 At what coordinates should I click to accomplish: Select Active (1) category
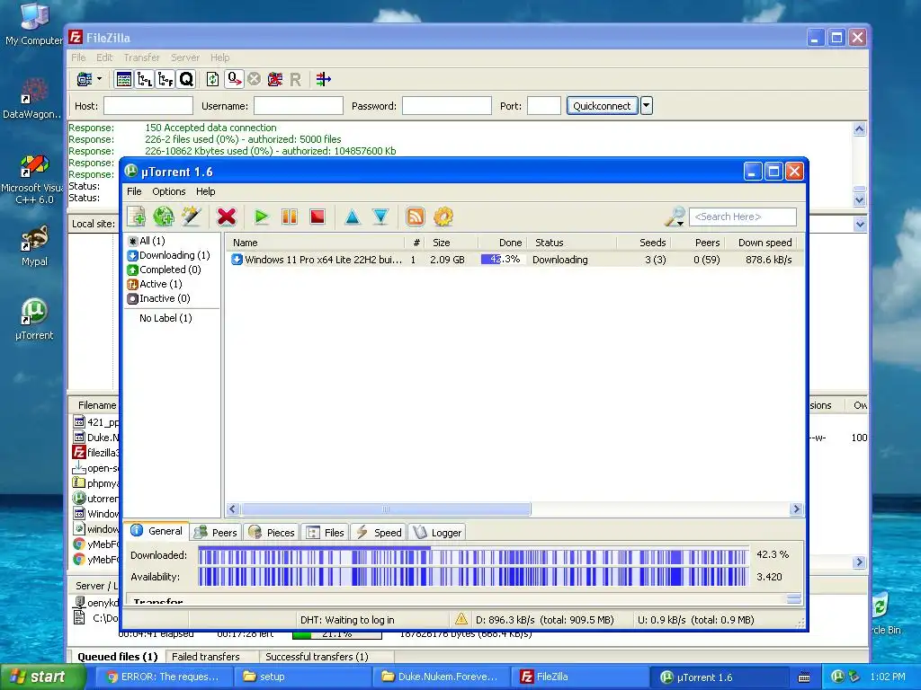[x=153, y=284]
